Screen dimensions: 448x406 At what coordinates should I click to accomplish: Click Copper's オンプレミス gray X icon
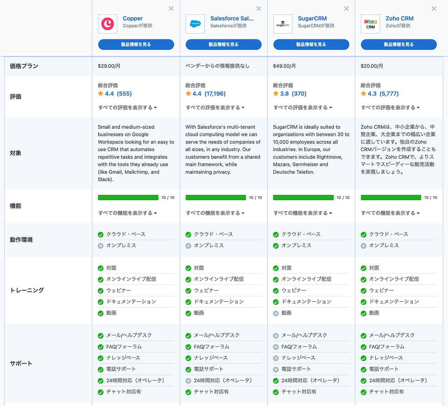pos(101,246)
